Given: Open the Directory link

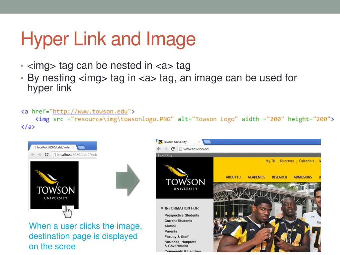Looking at the screenshot, I should pos(287,161).
